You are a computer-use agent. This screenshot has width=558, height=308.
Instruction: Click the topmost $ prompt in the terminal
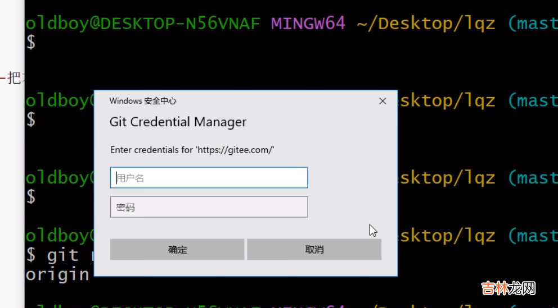[x=31, y=43]
